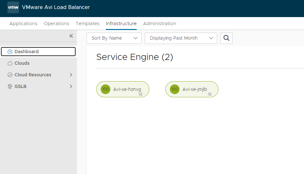Click the VMware logo icon
Viewport: 304px width, 174px height.
coord(13,7)
